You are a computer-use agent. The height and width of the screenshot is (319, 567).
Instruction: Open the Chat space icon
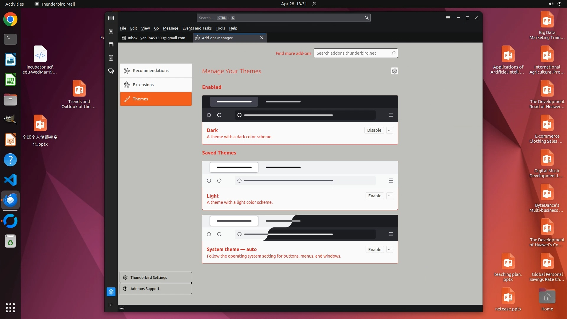[x=111, y=71]
